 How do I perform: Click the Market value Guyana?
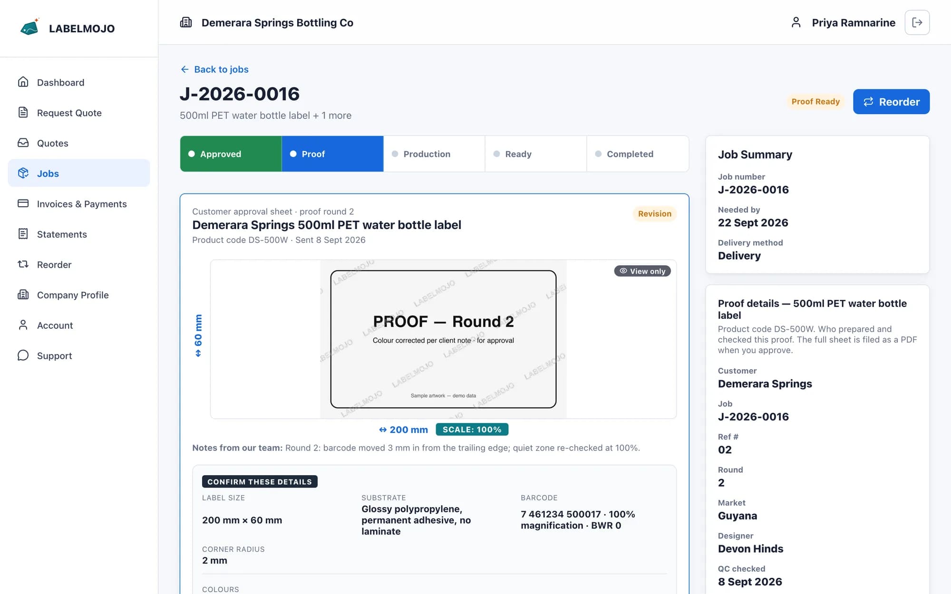tap(738, 516)
